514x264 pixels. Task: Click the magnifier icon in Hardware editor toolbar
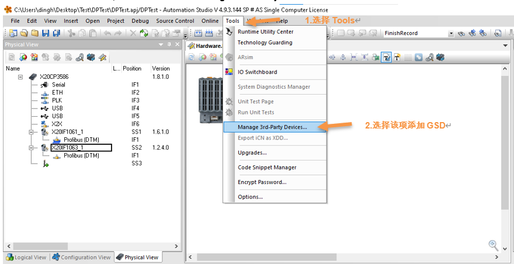point(429,57)
